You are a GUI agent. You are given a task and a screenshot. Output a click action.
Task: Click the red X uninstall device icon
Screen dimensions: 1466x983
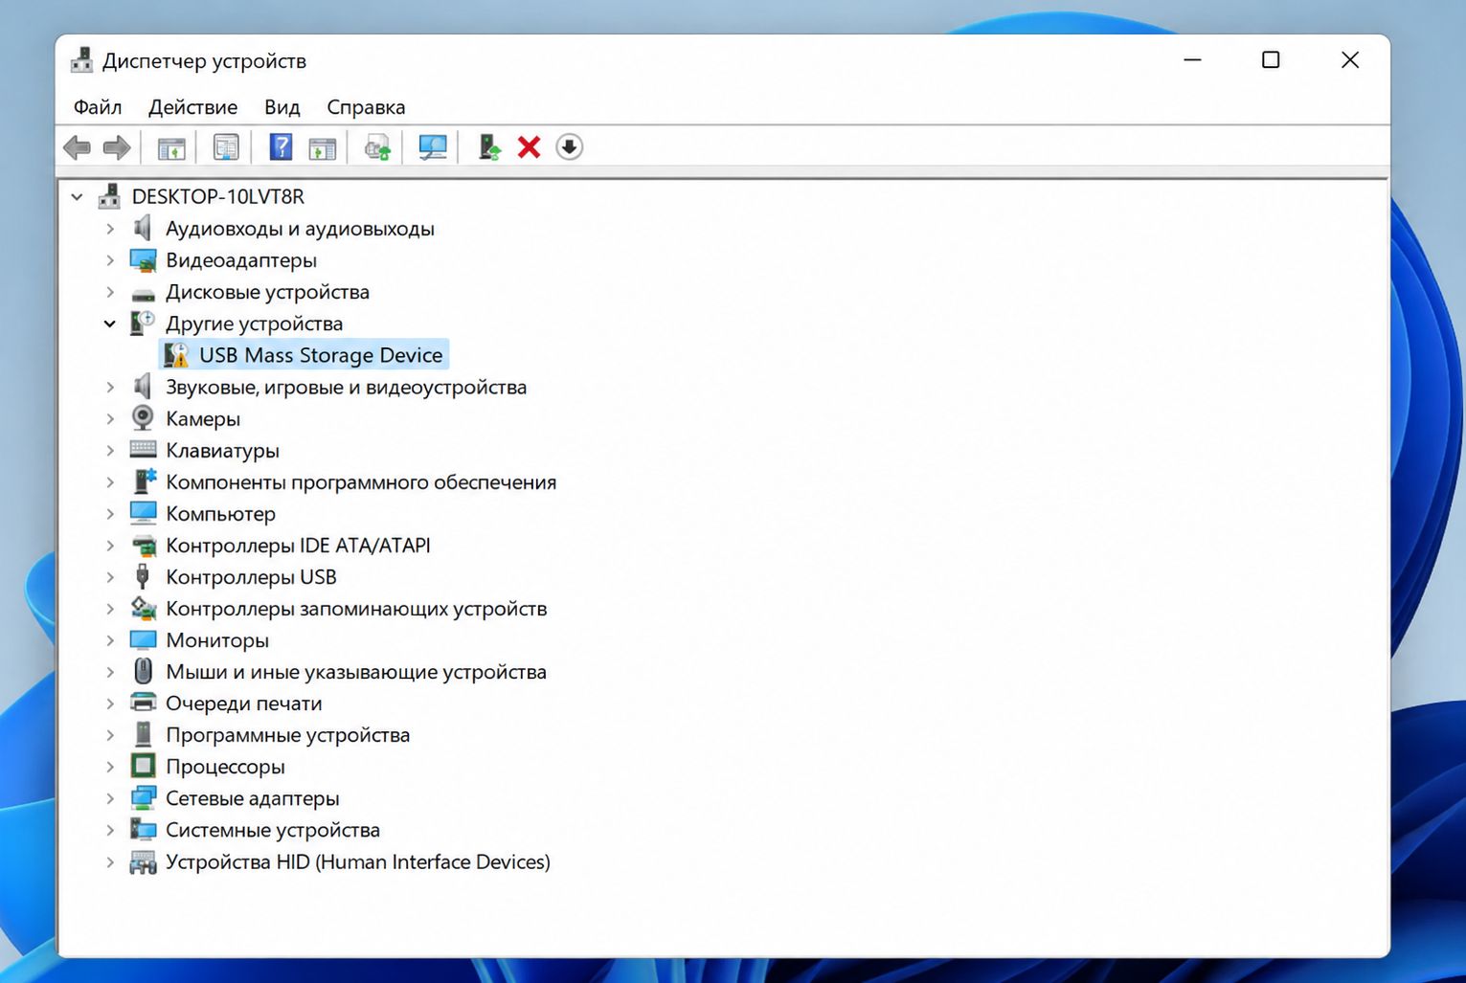point(529,147)
